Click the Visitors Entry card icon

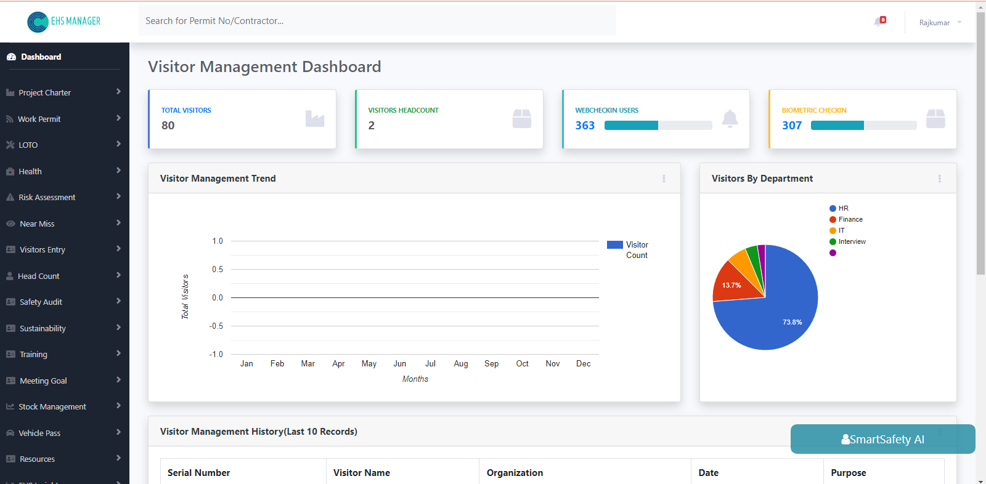pos(10,250)
